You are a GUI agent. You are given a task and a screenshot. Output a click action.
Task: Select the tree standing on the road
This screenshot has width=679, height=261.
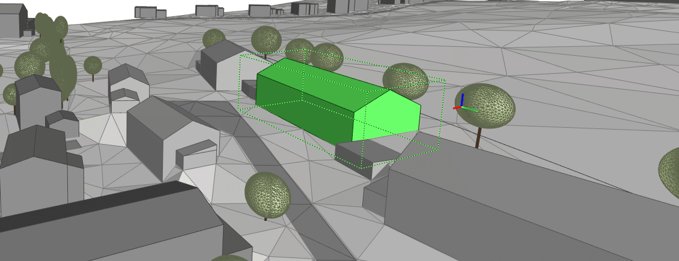click(267, 196)
